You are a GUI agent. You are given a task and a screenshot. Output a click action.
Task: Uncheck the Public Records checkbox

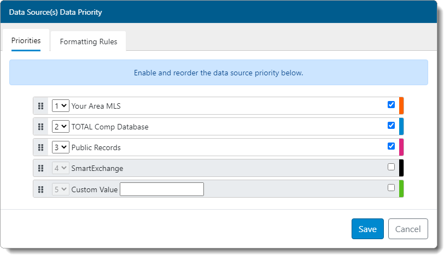[391, 146]
